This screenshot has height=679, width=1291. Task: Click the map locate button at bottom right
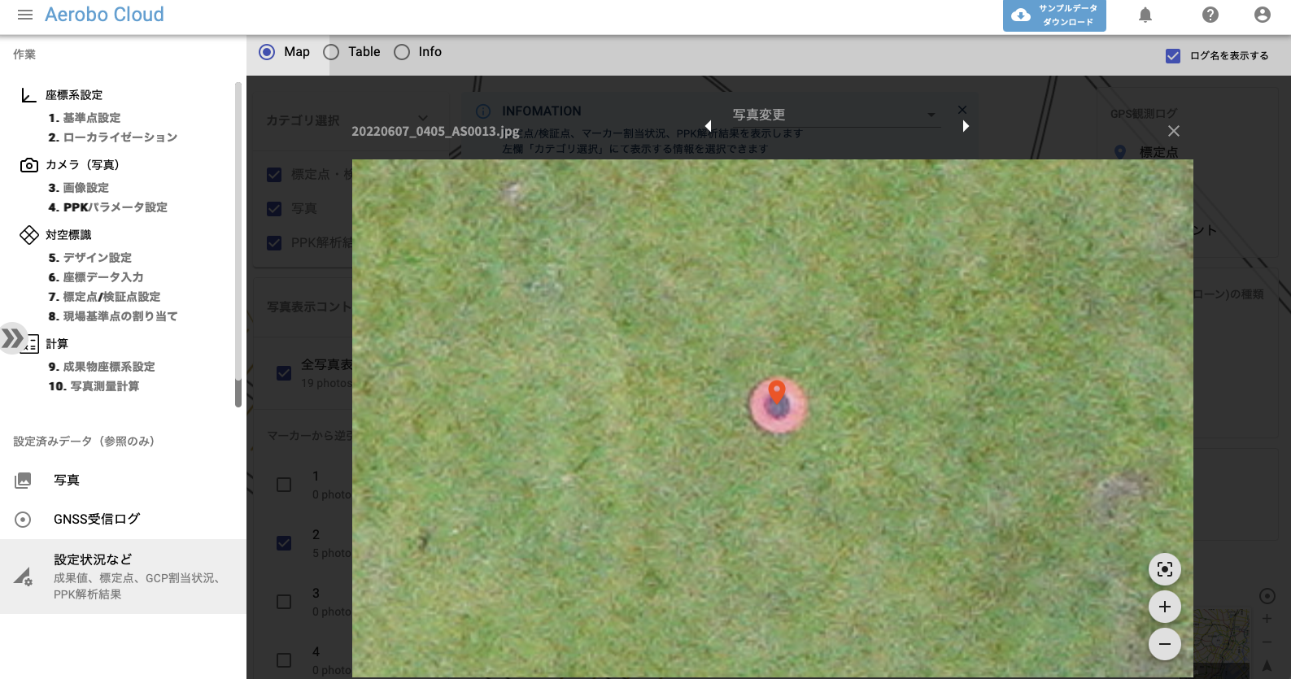pyautogui.click(x=1267, y=596)
